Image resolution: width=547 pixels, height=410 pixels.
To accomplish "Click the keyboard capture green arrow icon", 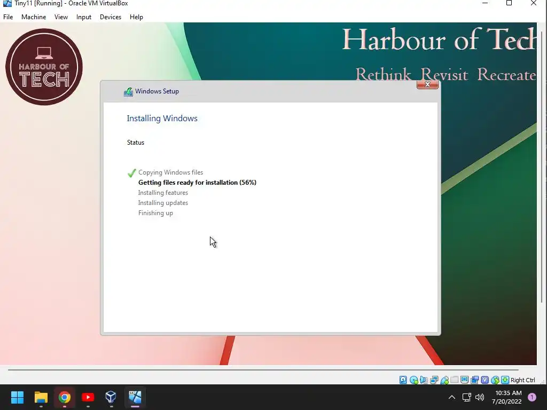I will (505, 380).
